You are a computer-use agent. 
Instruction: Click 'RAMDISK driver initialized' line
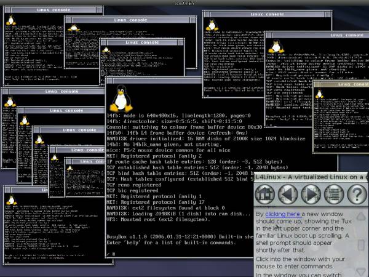point(206,138)
